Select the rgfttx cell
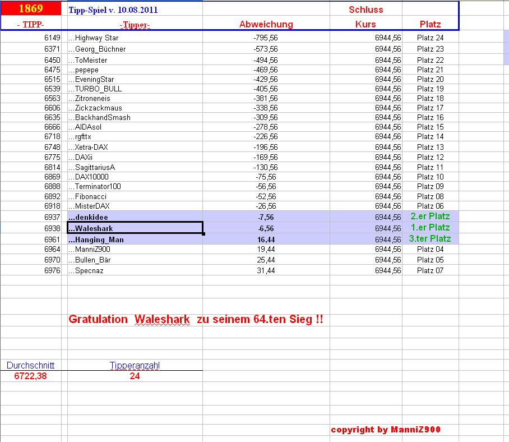 pyautogui.click(x=135, y=136)
